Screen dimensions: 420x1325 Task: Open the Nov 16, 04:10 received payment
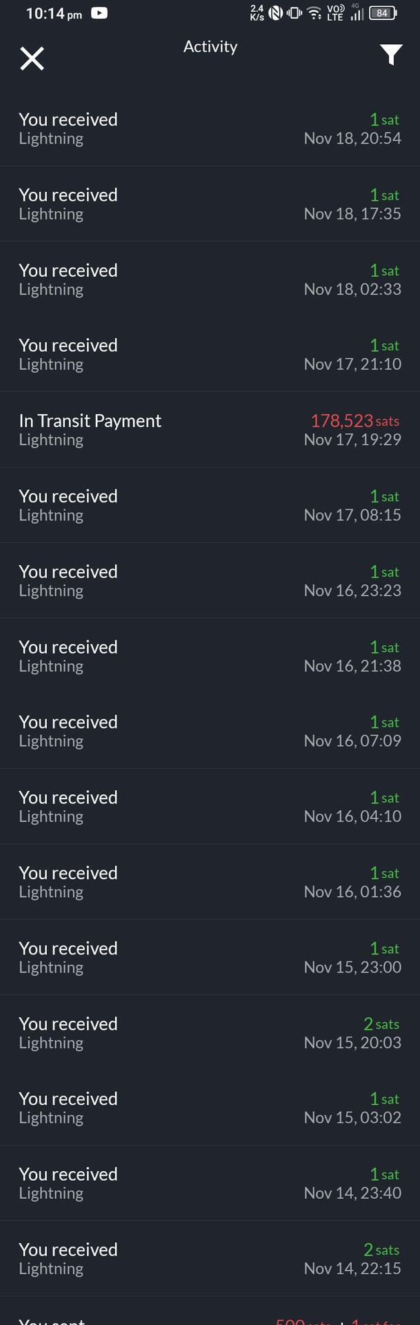(x=210, y=806)
